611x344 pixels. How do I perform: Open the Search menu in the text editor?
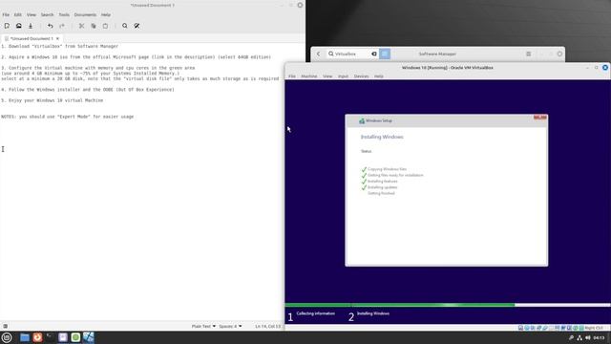click(47, 15)
